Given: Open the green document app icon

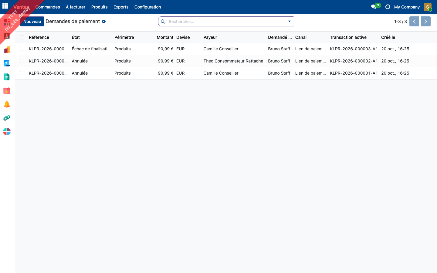Looking at the screenshot, I should pyautogui.click(x=7, y=77).
